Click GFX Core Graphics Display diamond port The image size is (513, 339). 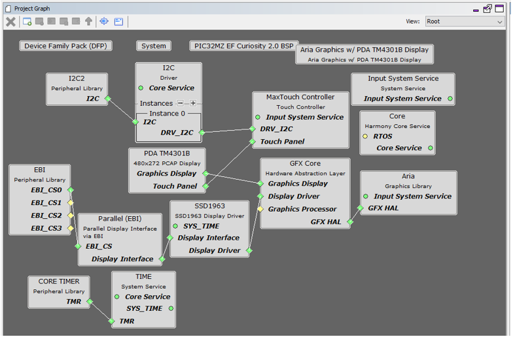(x=260, y=184)
